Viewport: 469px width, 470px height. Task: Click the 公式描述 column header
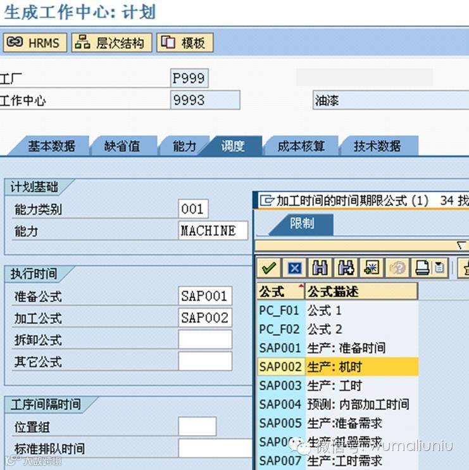click(x=361, y=291)
